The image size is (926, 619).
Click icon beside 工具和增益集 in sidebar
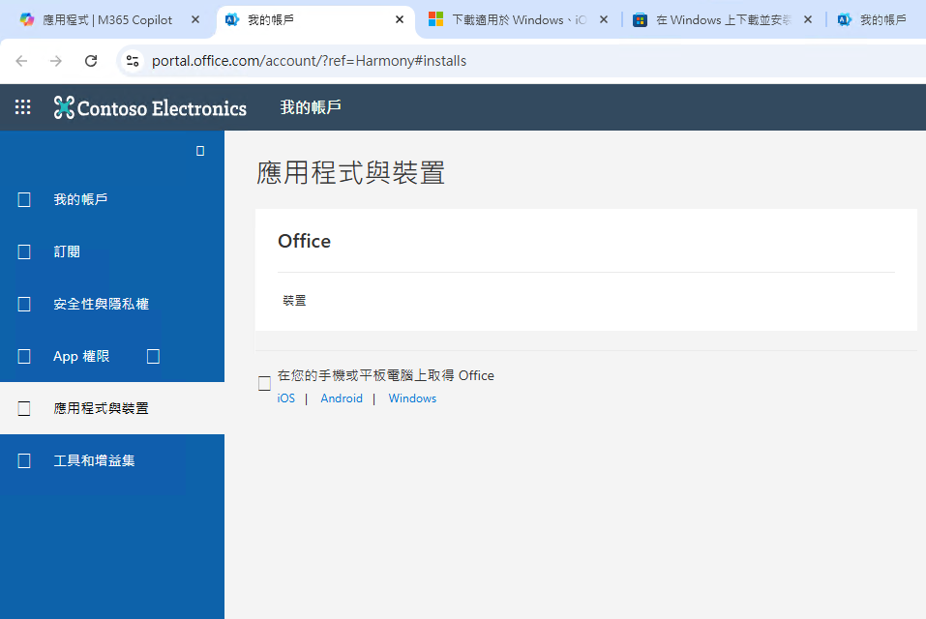tap(24, 460)
